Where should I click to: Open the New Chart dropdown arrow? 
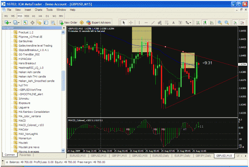point(10,23)
